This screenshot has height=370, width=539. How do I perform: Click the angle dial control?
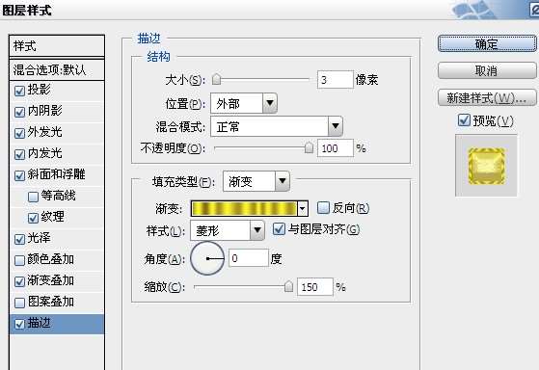point(207,258)
